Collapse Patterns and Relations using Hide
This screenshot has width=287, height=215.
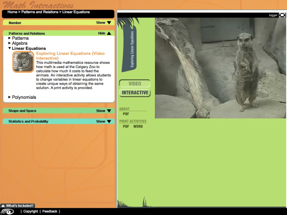[x=104, y=33]
